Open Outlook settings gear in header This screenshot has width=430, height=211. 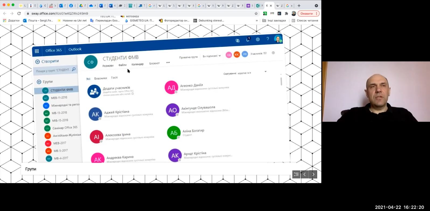[x=258, y=39]
